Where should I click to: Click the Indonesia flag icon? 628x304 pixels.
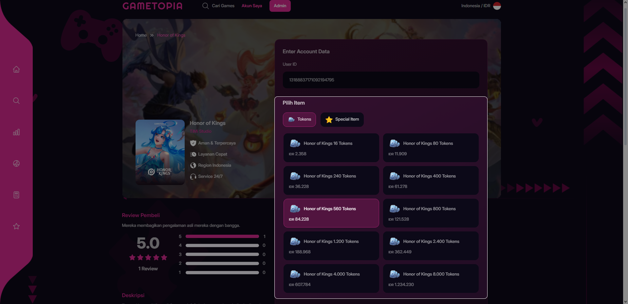point(497,6)
